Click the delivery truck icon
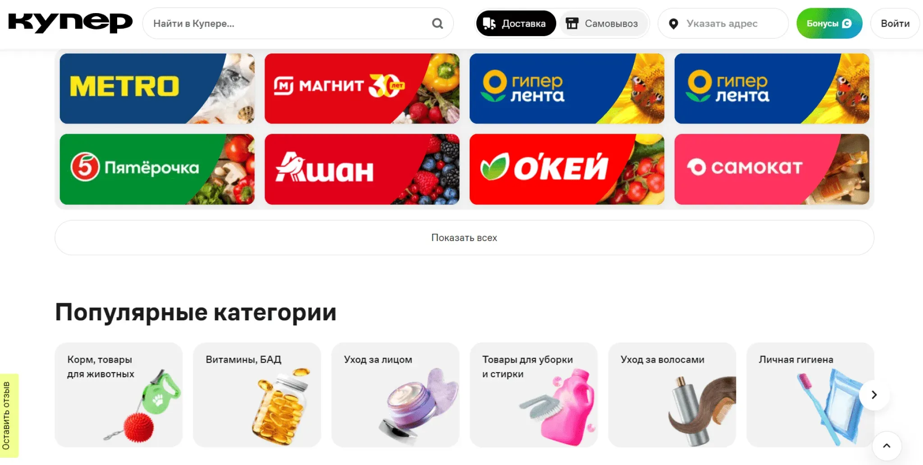Image resolution: width=923 pixels, height=465 pixels. [489, 23]
